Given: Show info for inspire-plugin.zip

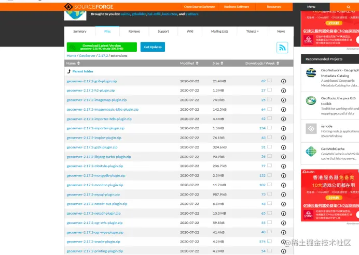Looking at the screenshot, I should click(283, 138).
